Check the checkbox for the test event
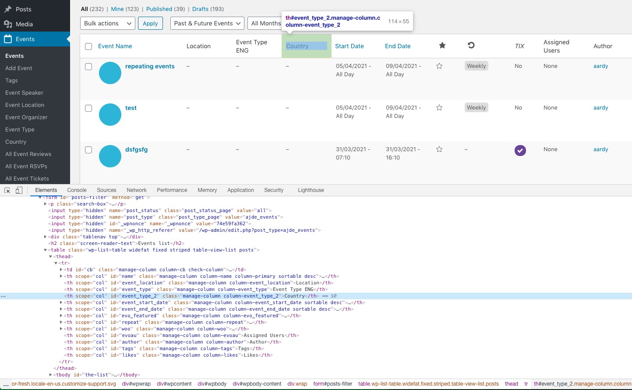 [89, 108]
